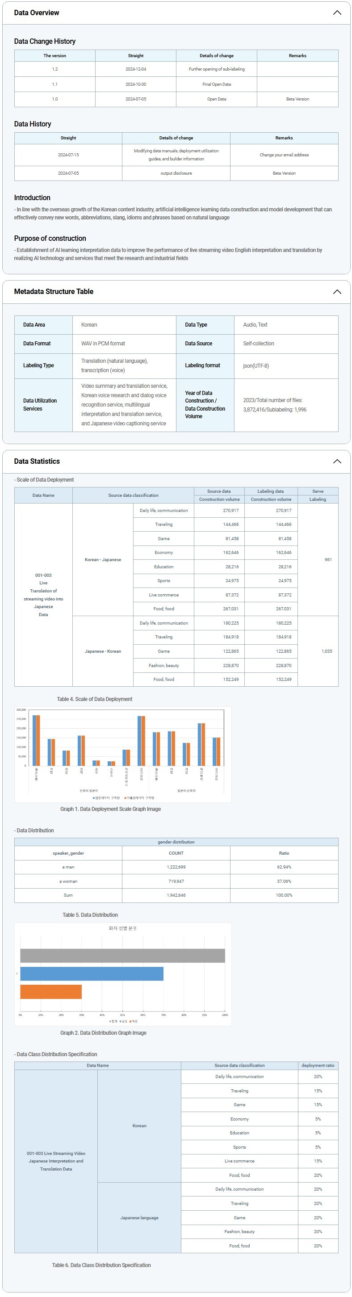Image resolution: width=352 pixels, height=1297 pixels.
Task: Select version 1.2 in change history
Action: click(x=55, y=69)
